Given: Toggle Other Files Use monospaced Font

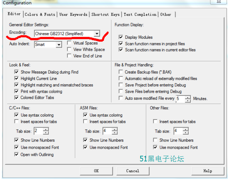Looking at the screenshot, I should click(x=155, y=147).
